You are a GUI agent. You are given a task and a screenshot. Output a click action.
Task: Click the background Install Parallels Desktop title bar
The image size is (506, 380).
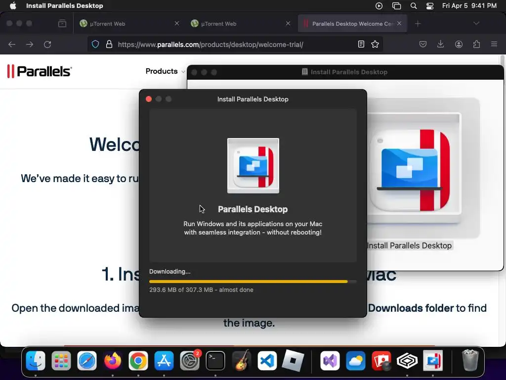pyautogui.click(x=345, y=72)
